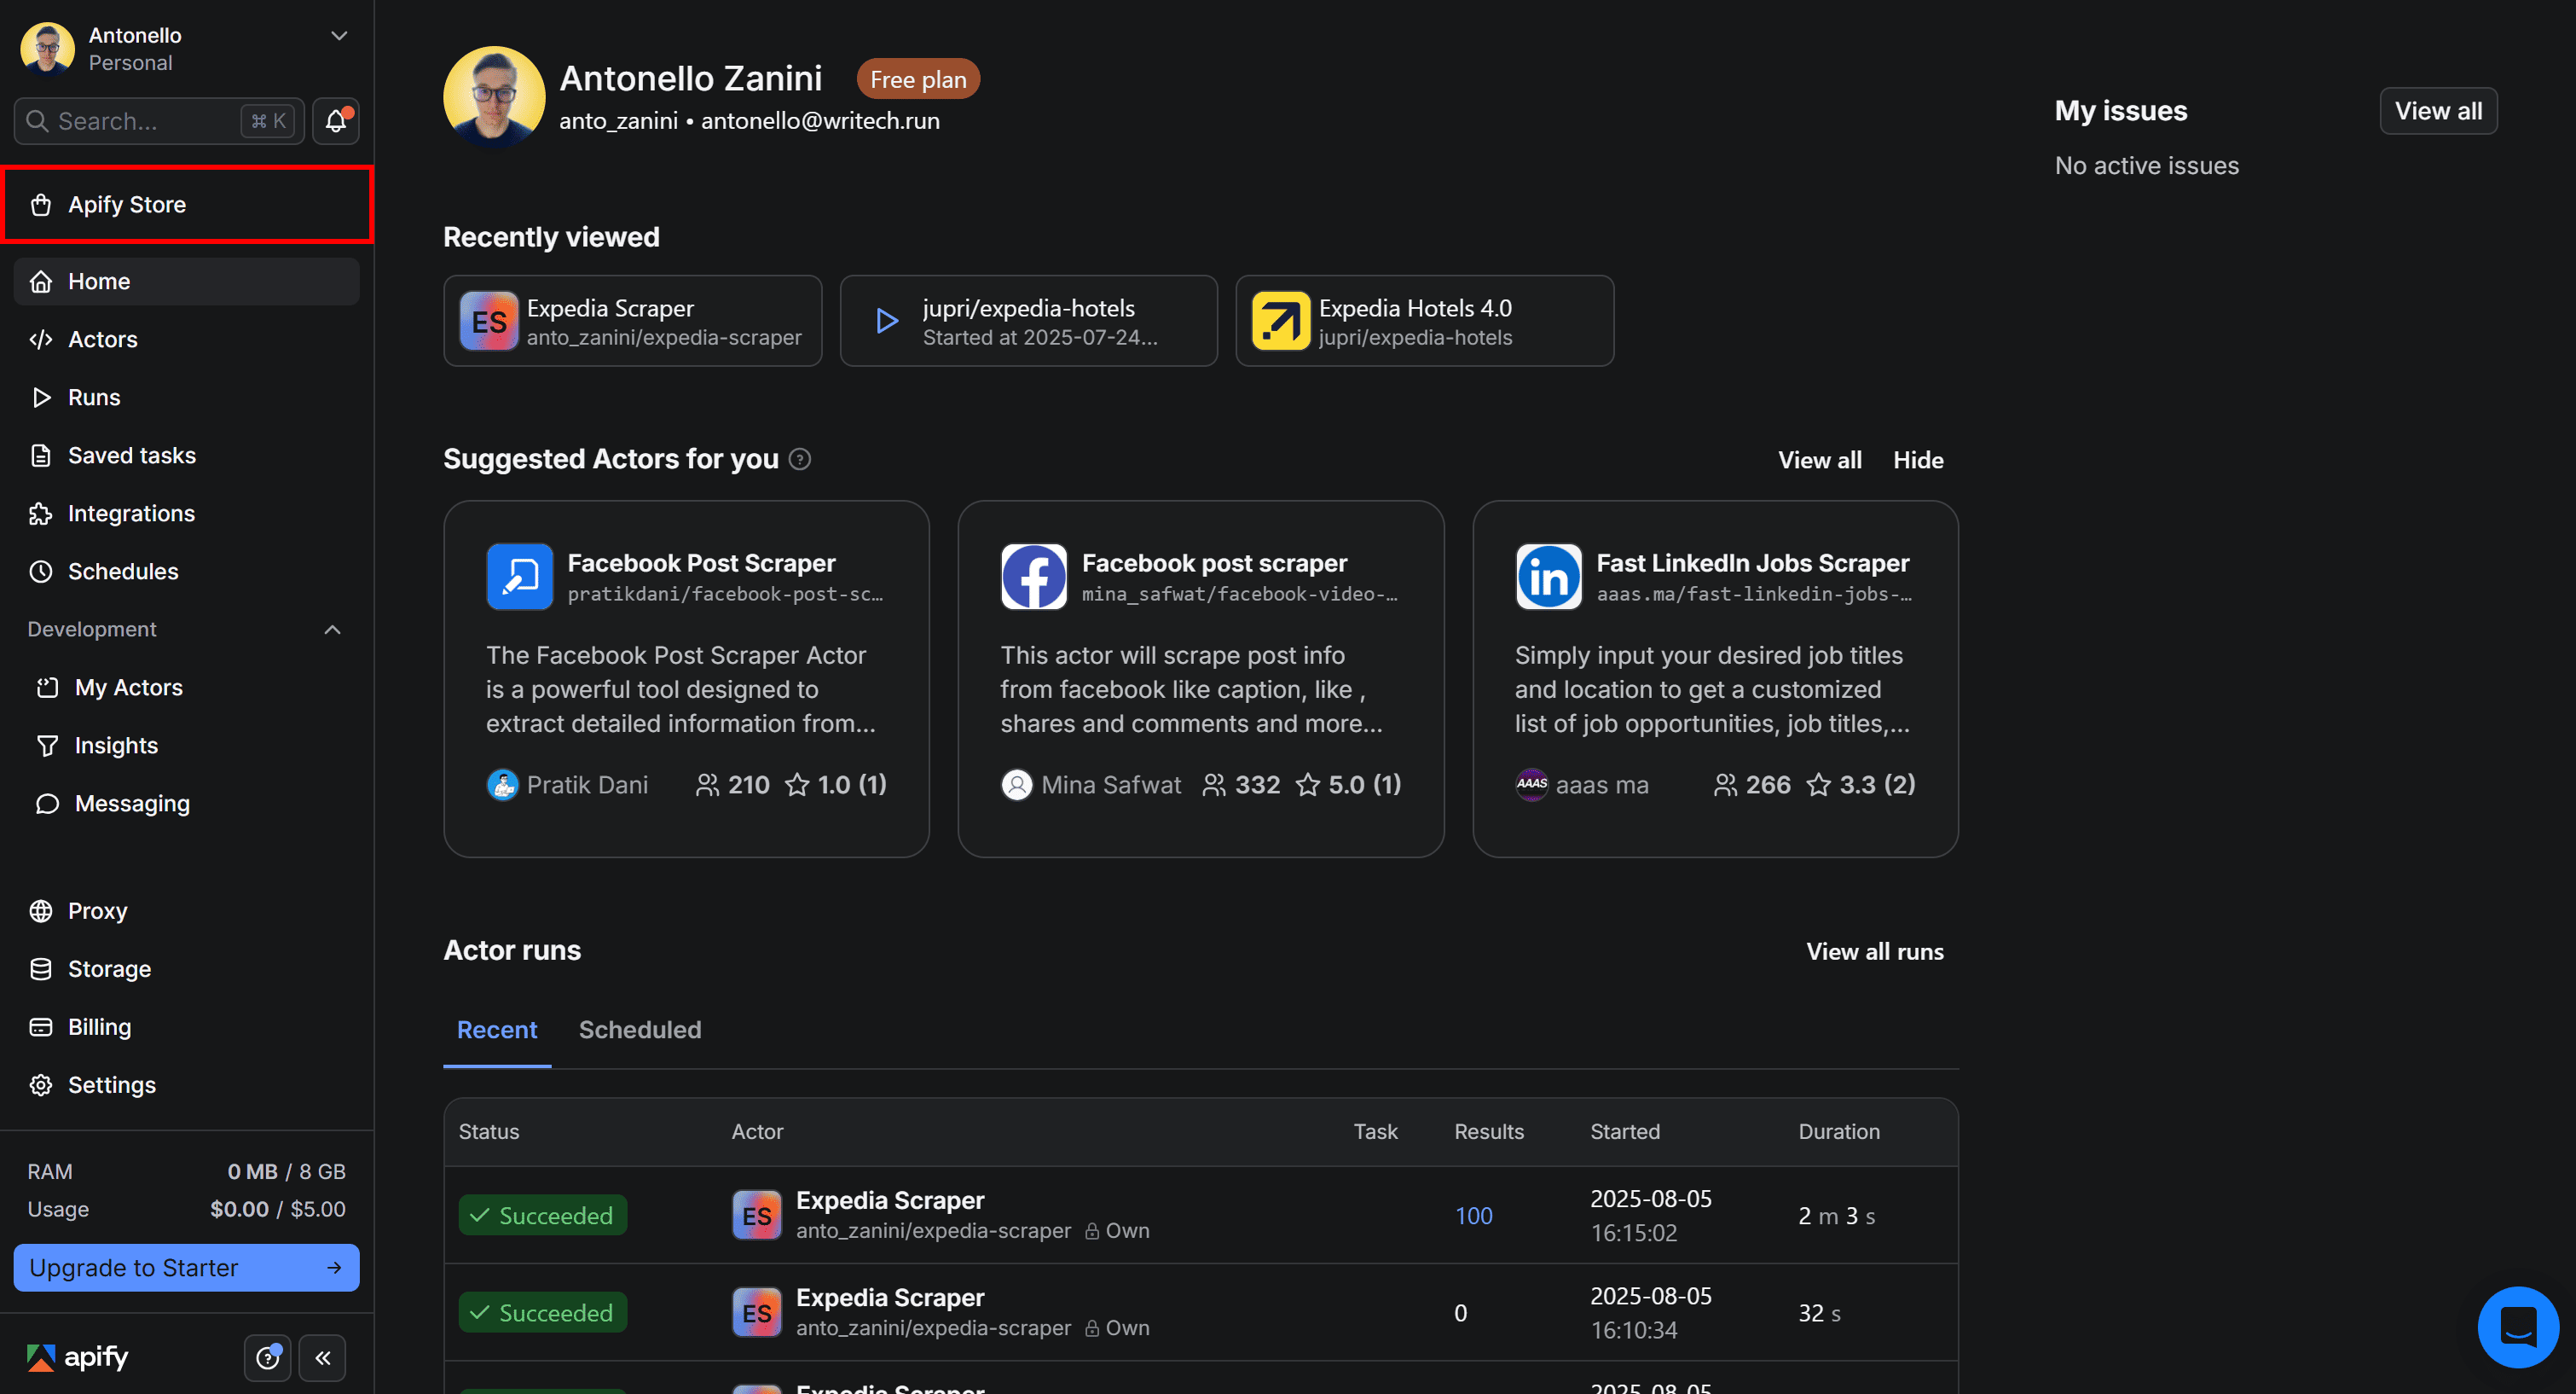Select Proxy from the sidebar
Image resolution: width=2576 pixels, height=1394 pixels.
point(94,910)
